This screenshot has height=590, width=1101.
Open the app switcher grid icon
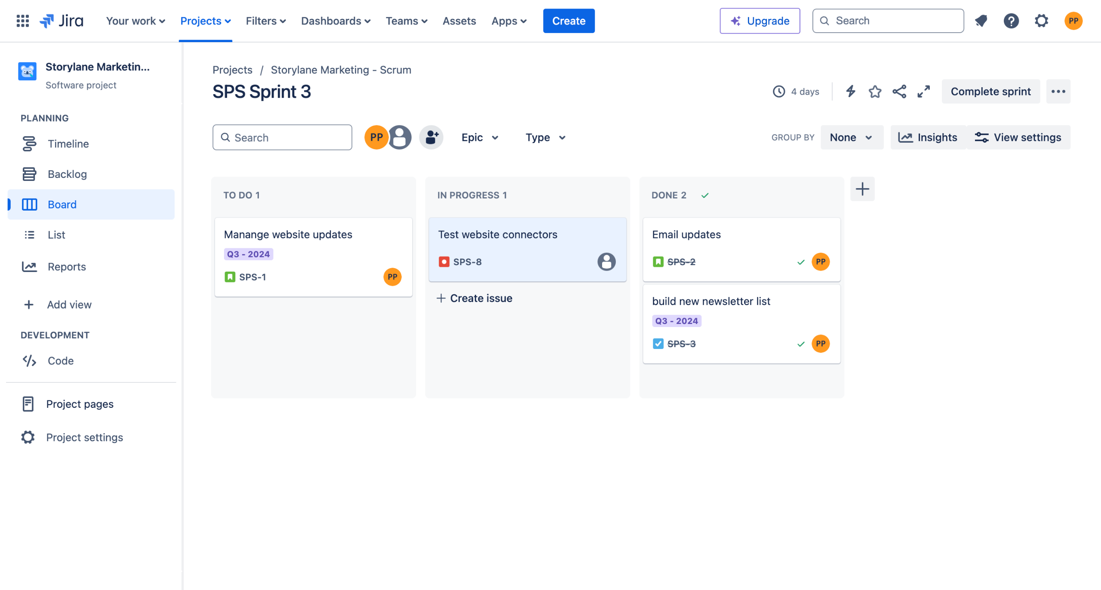pyautogui.click(x=22, y=21)
